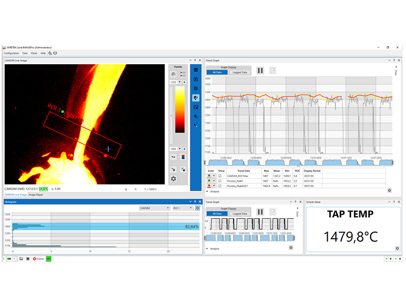Open the Histogram settings gear
Screen dimensions: 406x304
(198, 207)
